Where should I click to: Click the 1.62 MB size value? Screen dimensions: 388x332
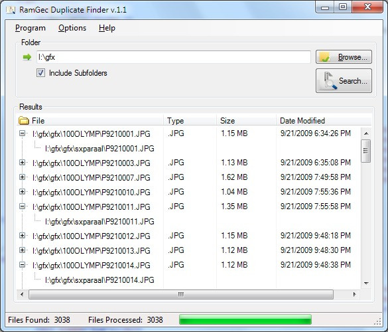coord(234,177)
